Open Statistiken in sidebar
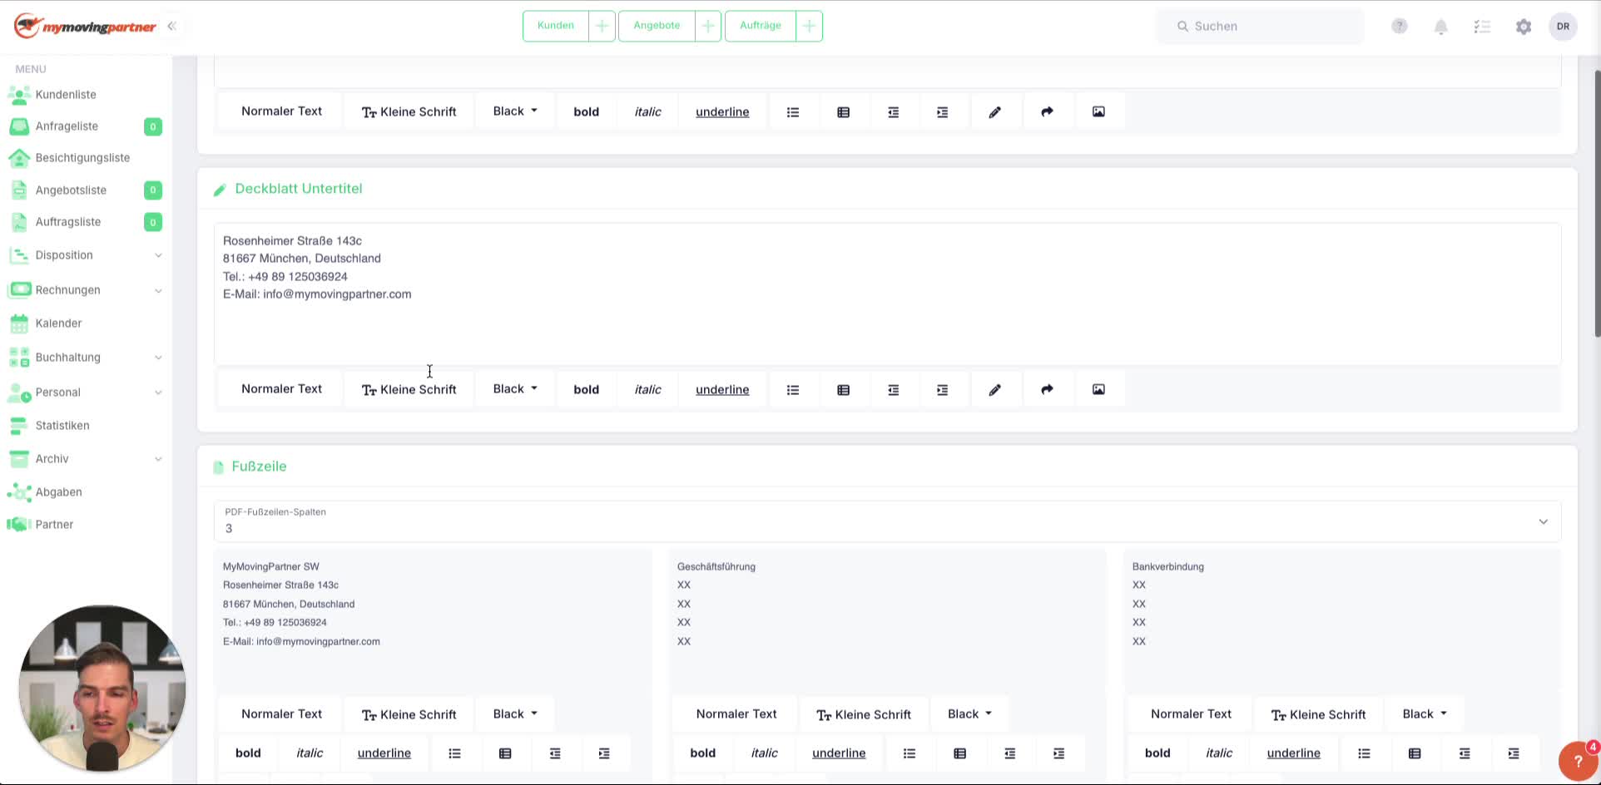The width and height of the screenshot is (1601, 785). [62, 426]
